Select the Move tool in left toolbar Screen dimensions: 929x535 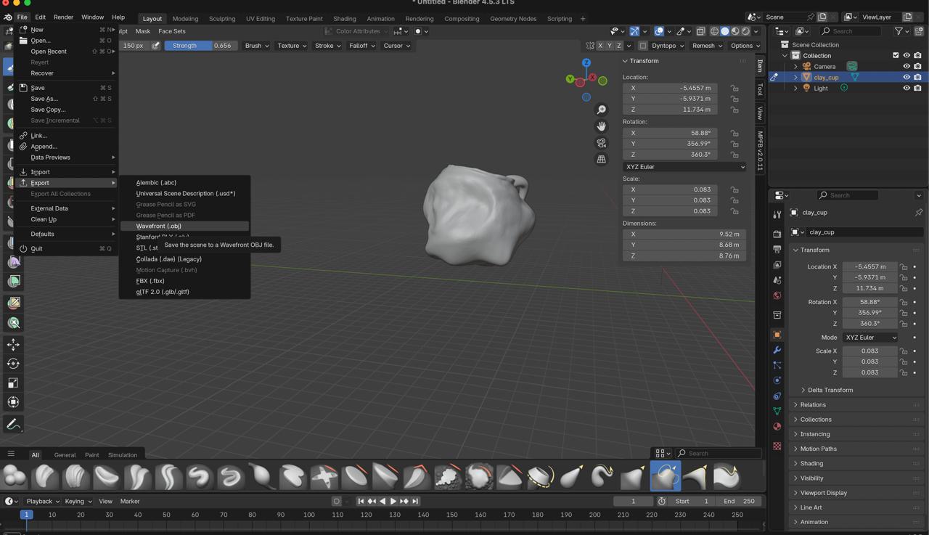(13, 344)
